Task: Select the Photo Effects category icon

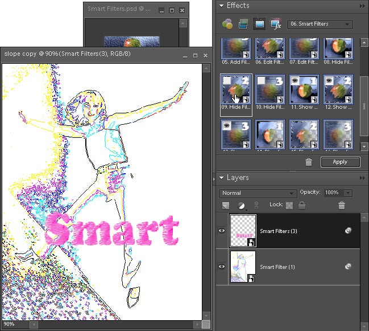Action: (x=260, y=24)
